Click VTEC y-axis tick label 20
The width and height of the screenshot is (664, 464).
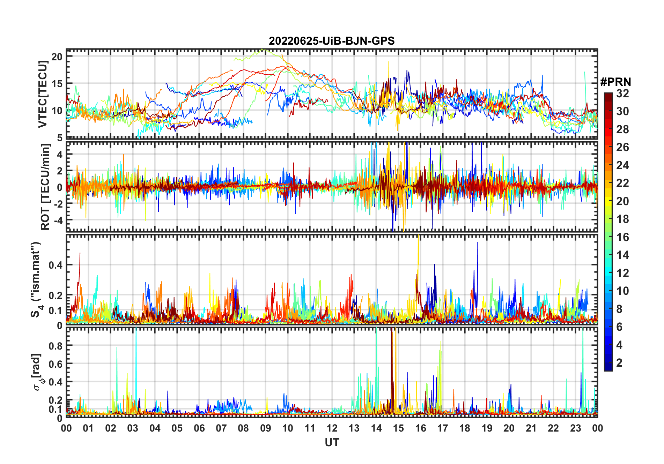point(57,57)
